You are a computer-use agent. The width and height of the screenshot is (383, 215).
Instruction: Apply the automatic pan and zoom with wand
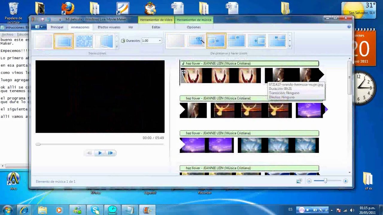[196, 41]
